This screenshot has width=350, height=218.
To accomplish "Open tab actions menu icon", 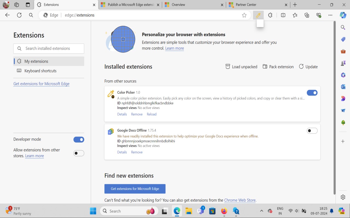I will coord(28,5).
